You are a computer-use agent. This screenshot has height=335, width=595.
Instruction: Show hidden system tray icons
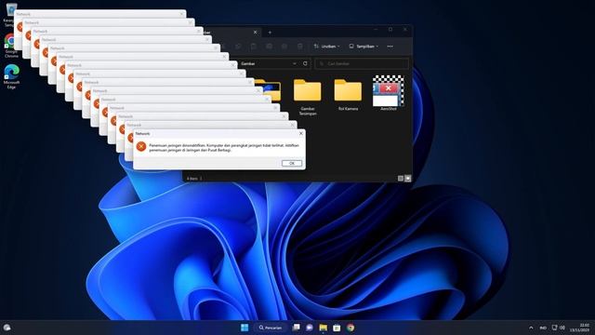531,328
